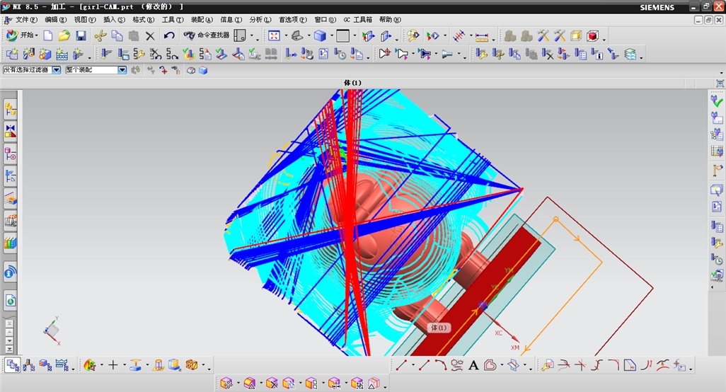Toggle full screen icon at viewport corner
This screenshot has width=726, height=392.
click(720, 83)
